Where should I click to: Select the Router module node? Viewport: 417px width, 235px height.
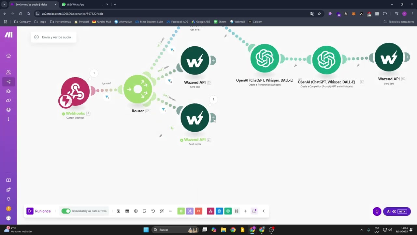(138, 89)
